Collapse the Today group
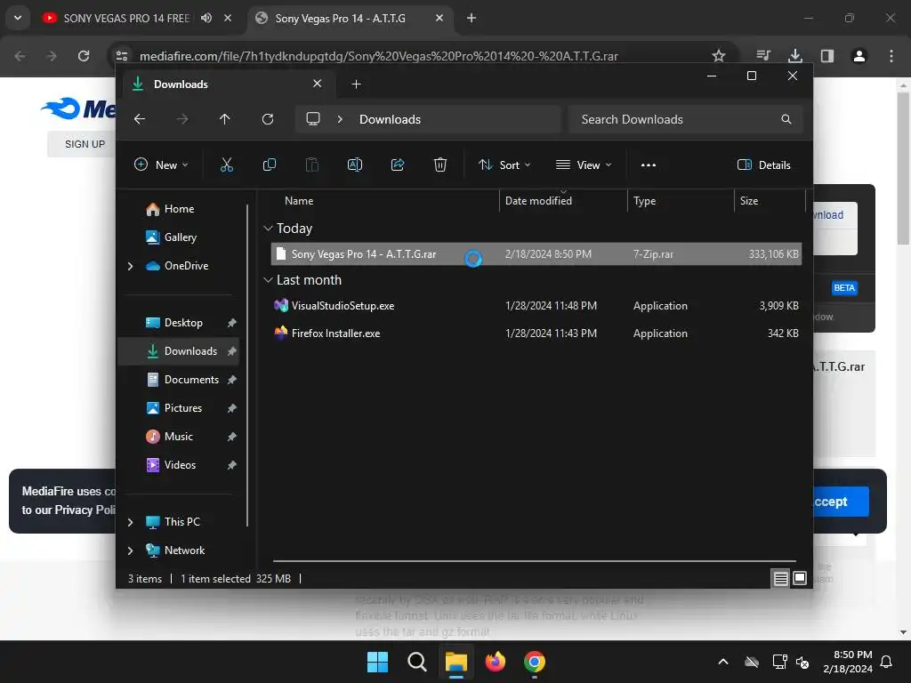This screenshot has height=683, width=911. point(268,229)
